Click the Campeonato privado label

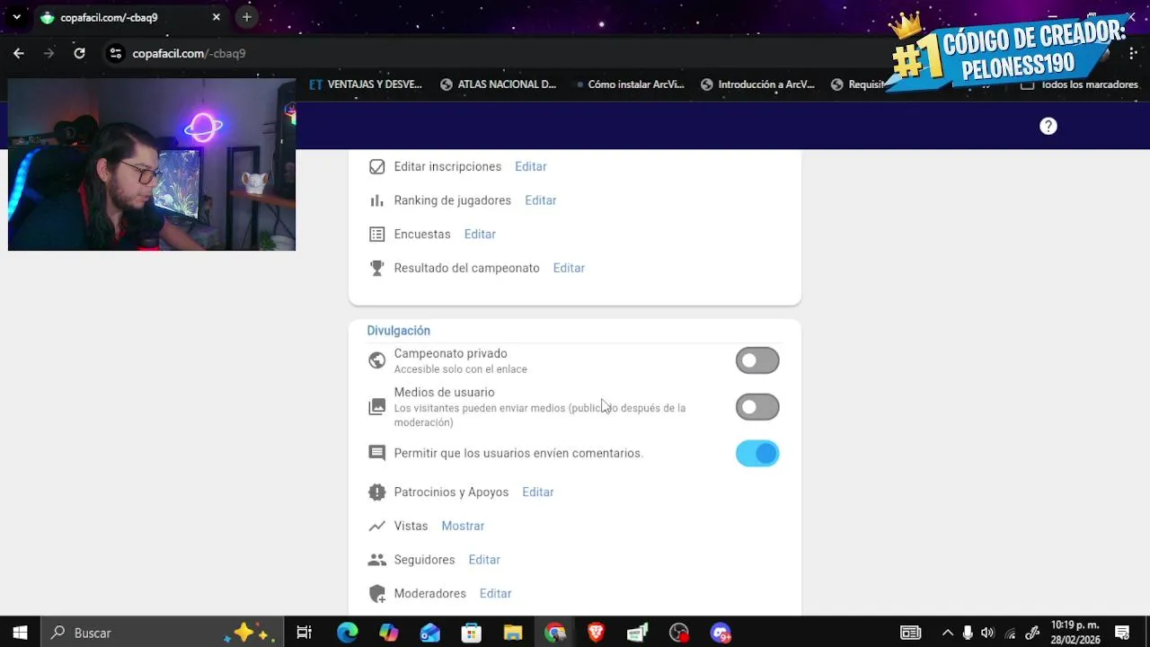[450, 353]
